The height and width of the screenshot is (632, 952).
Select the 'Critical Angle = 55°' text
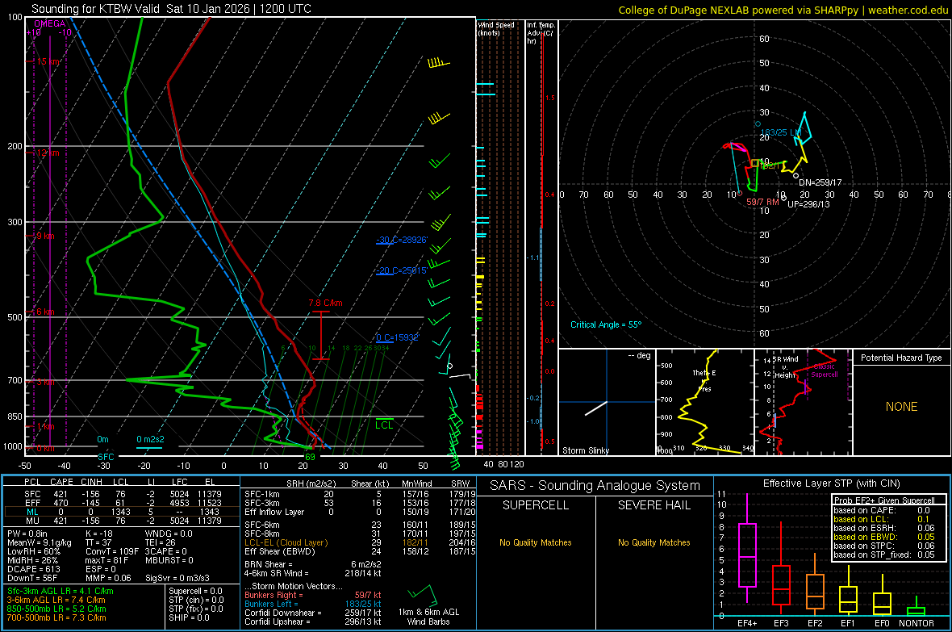click(606, 324)
